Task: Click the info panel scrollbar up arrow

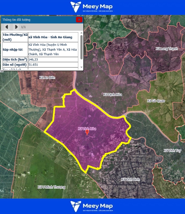Action: click(x=82, y=33)
